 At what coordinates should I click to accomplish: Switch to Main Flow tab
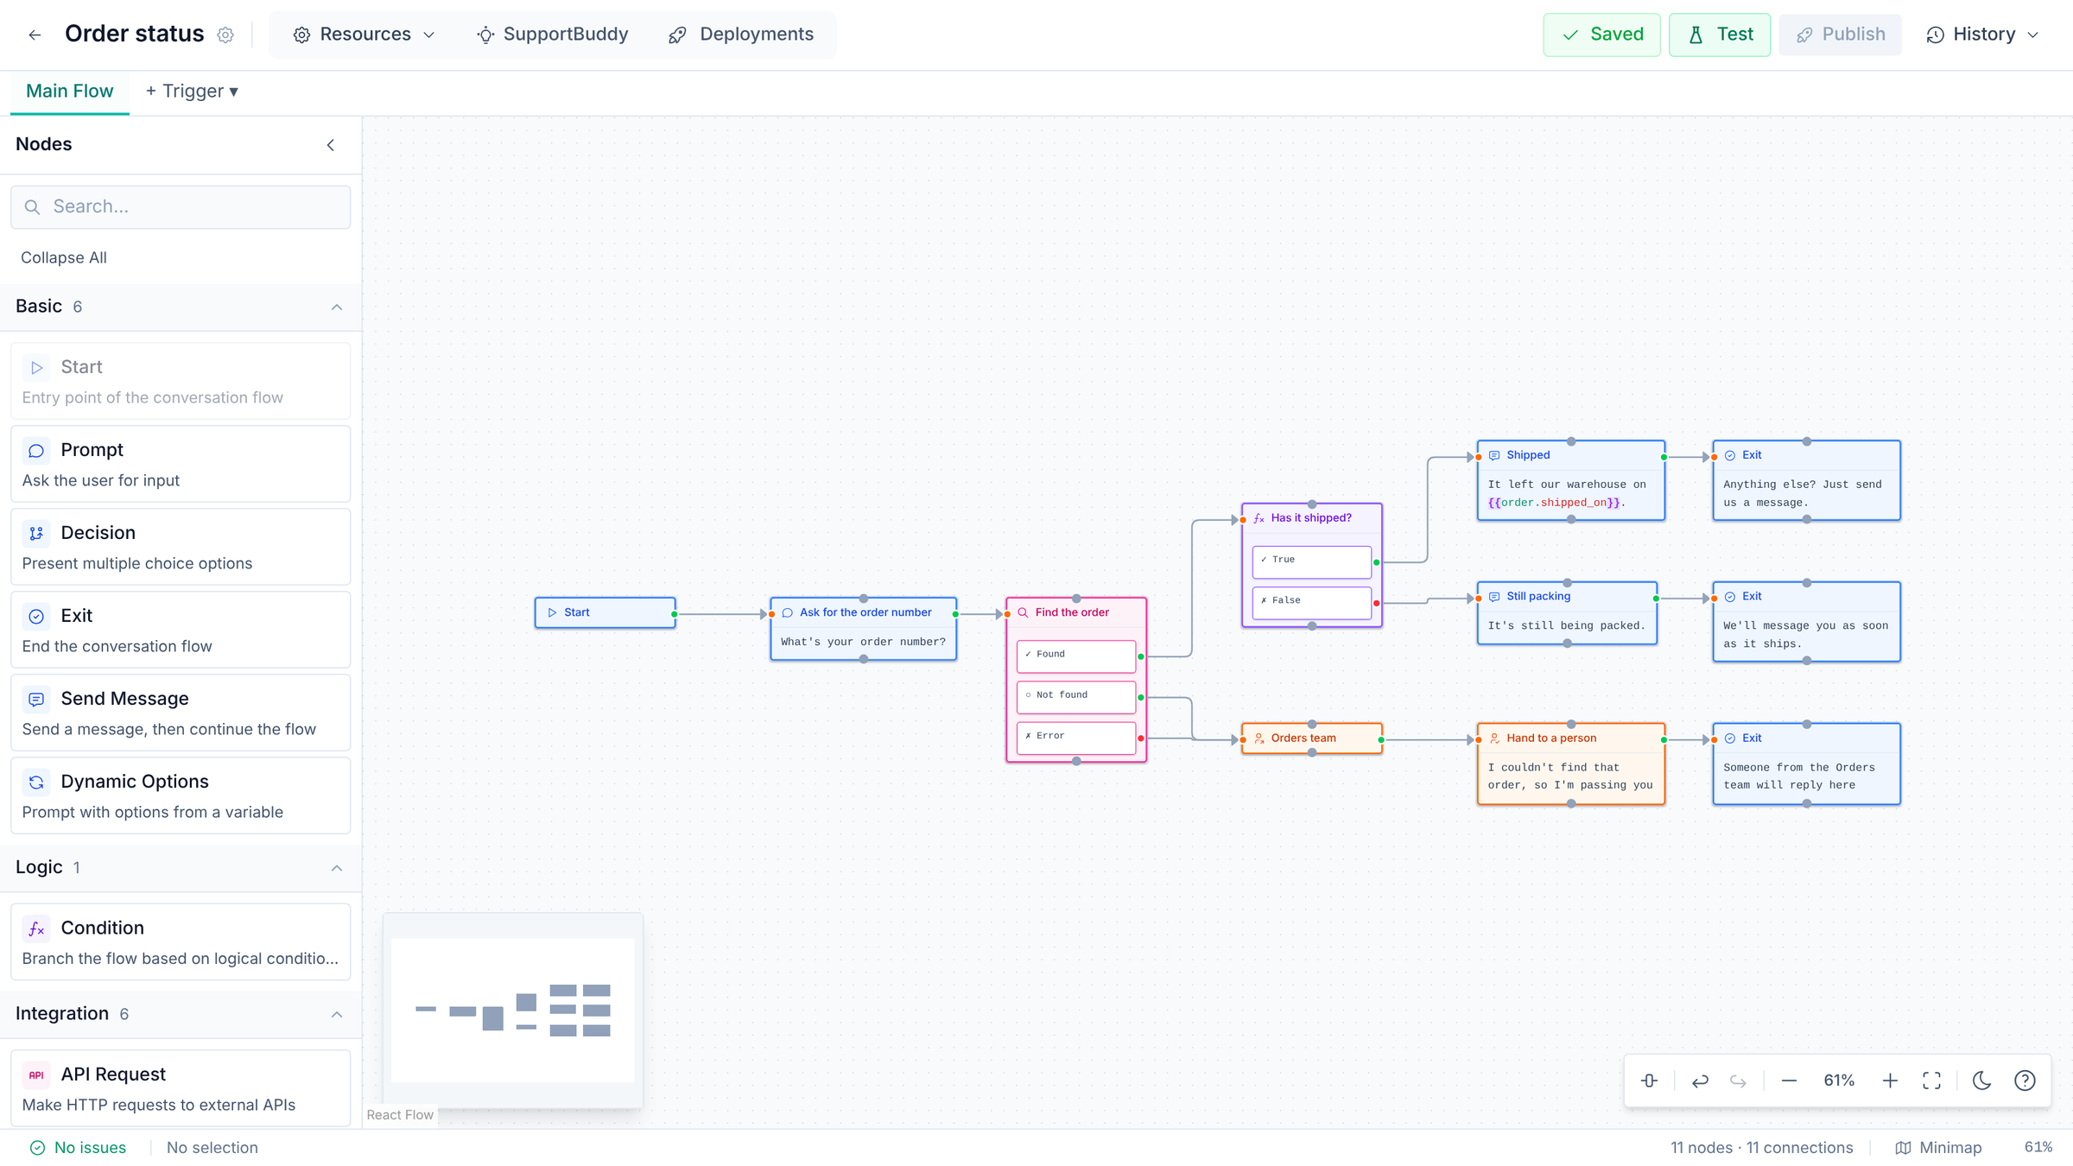pos(69,92)
